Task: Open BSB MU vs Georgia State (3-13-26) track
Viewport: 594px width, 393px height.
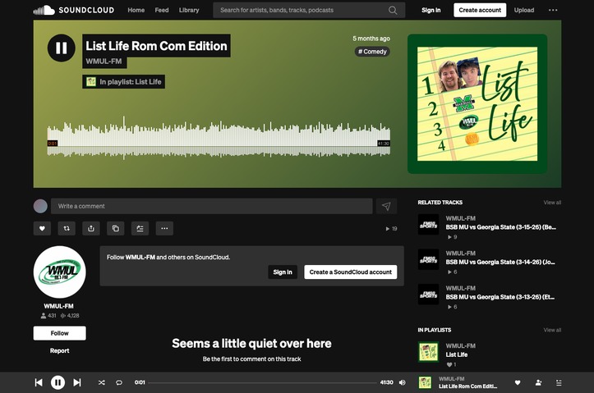Action: coord(500,297)
